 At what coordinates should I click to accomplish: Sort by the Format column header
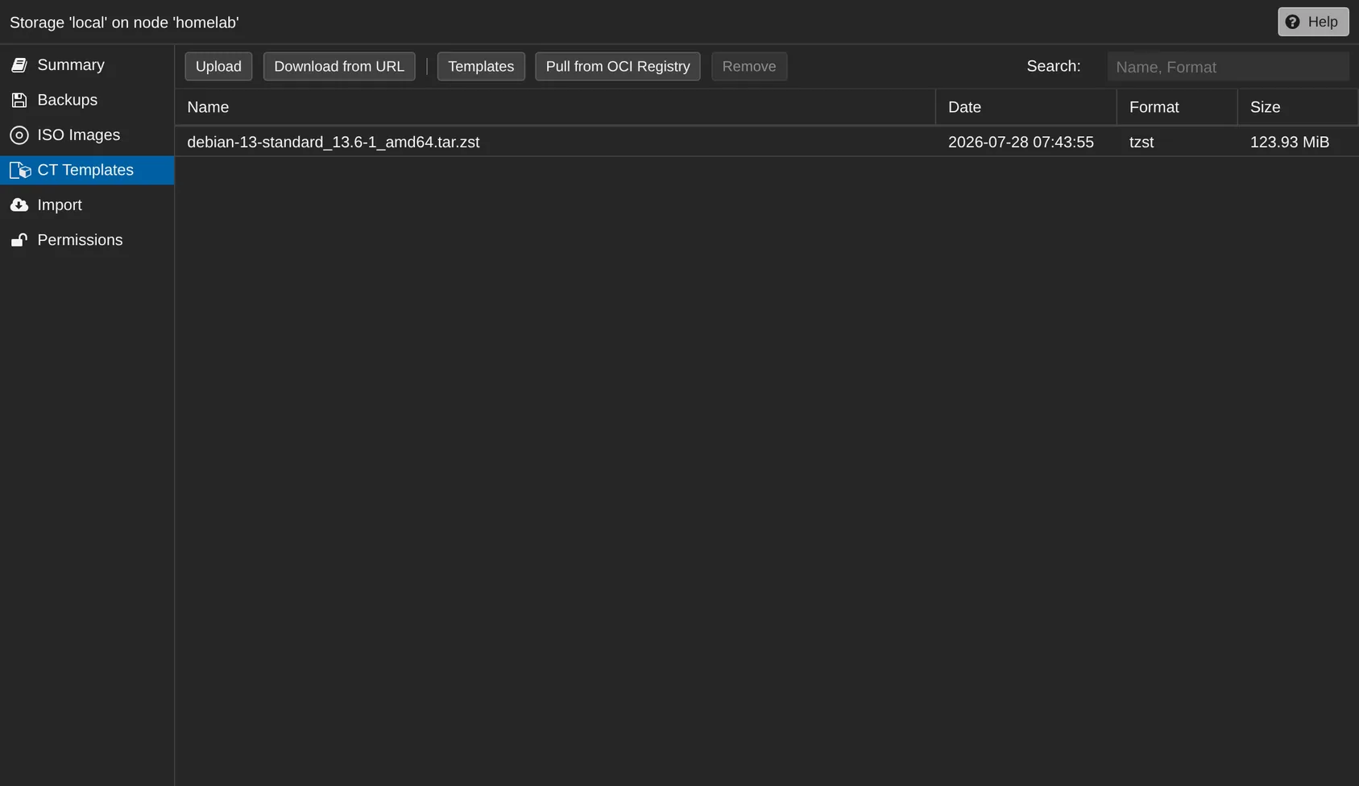(1177, 107)
